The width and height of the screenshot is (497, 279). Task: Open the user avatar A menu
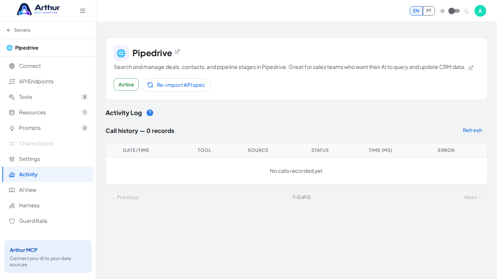coord(480,11)
